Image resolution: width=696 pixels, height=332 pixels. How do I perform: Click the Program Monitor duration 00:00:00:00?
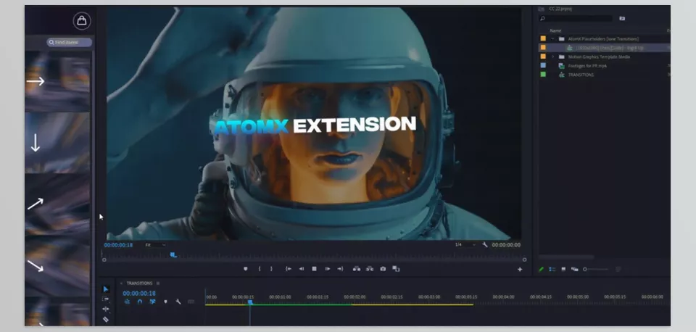pyautogui.click(x=506, y=245)
